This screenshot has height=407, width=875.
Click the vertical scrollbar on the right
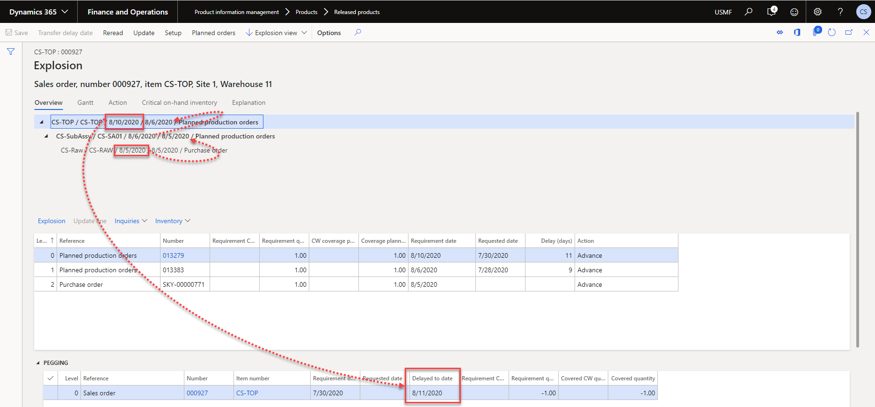point(857,229)
